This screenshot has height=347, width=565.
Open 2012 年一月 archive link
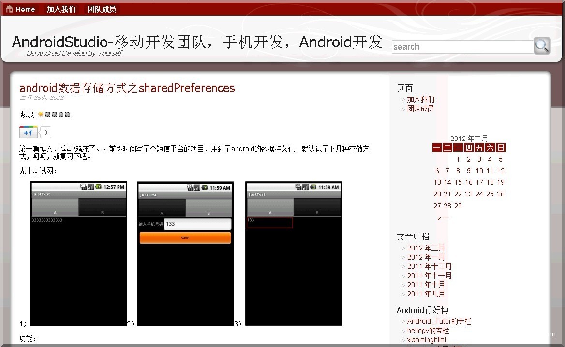[426, 257]
